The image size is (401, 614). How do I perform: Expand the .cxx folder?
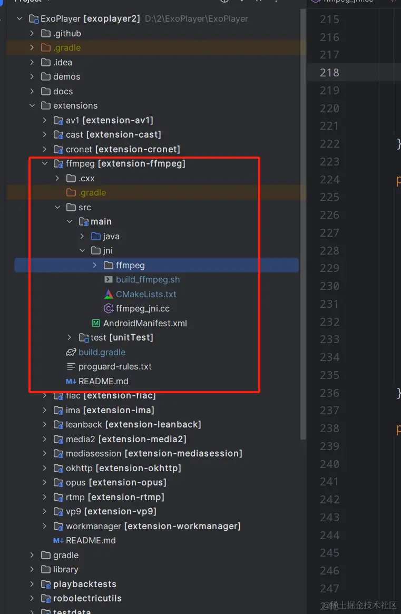pos(57,178)
